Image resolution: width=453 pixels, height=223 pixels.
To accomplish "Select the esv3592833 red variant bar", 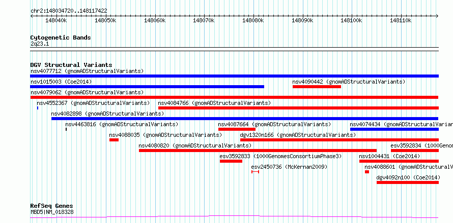I will [x=231, y=161].
